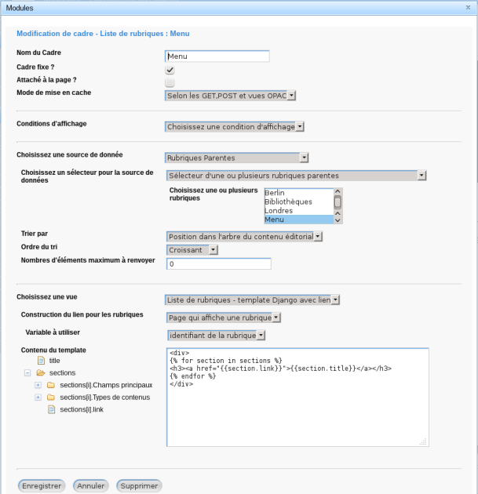Click the maximum elements number field
Viewport: 478px width, 494px height.
pos(218,263)
